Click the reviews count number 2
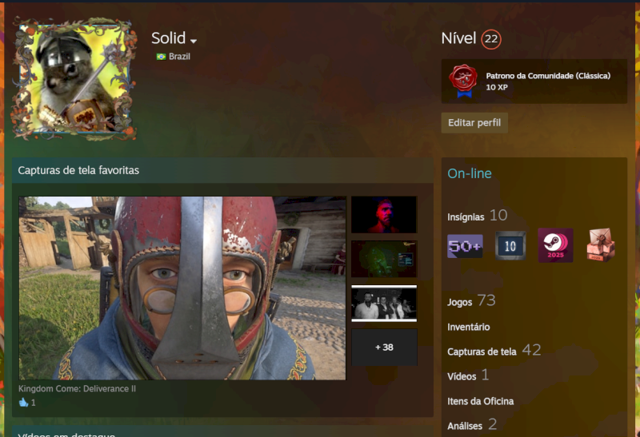 493,424
